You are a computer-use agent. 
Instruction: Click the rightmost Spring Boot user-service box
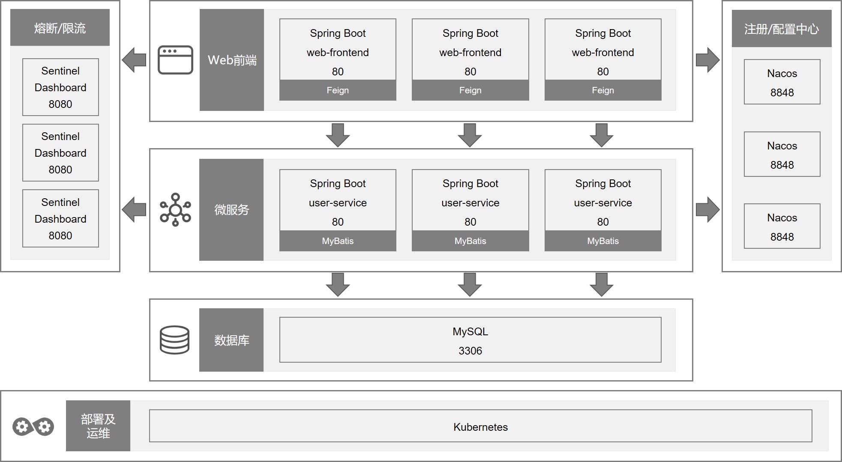coord(603,200)
